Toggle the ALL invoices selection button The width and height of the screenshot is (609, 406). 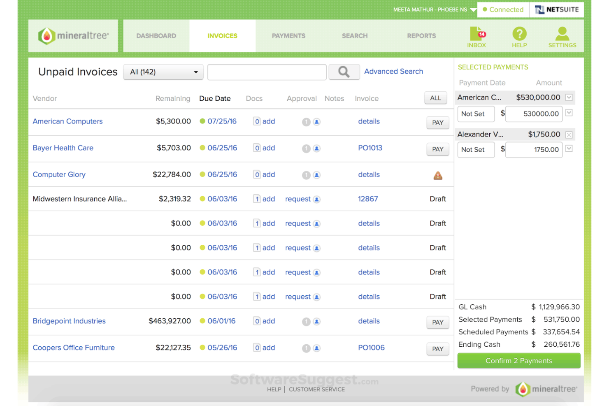(435, 98)
